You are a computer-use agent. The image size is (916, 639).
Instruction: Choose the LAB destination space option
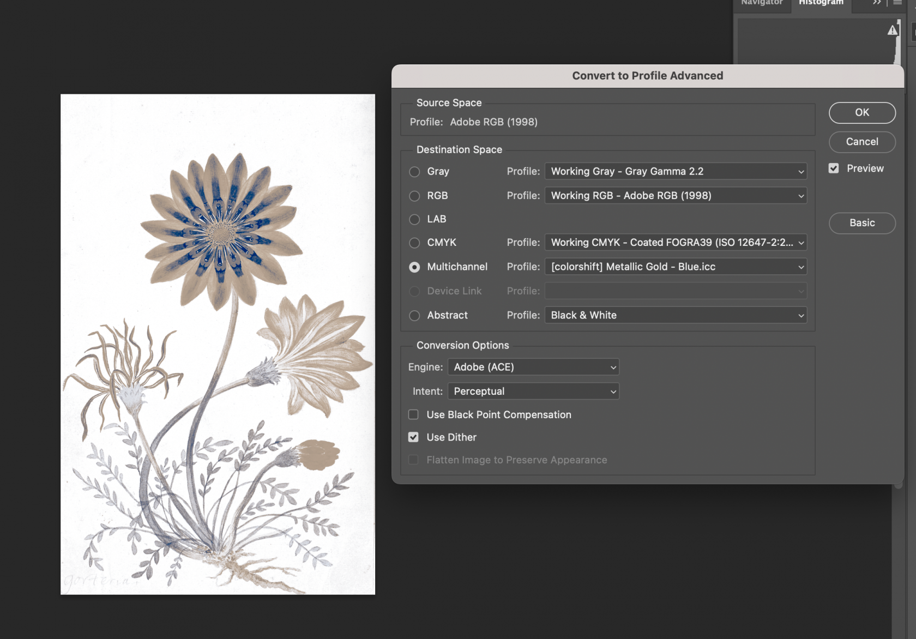pyautogui.click(x=414, y=219)
